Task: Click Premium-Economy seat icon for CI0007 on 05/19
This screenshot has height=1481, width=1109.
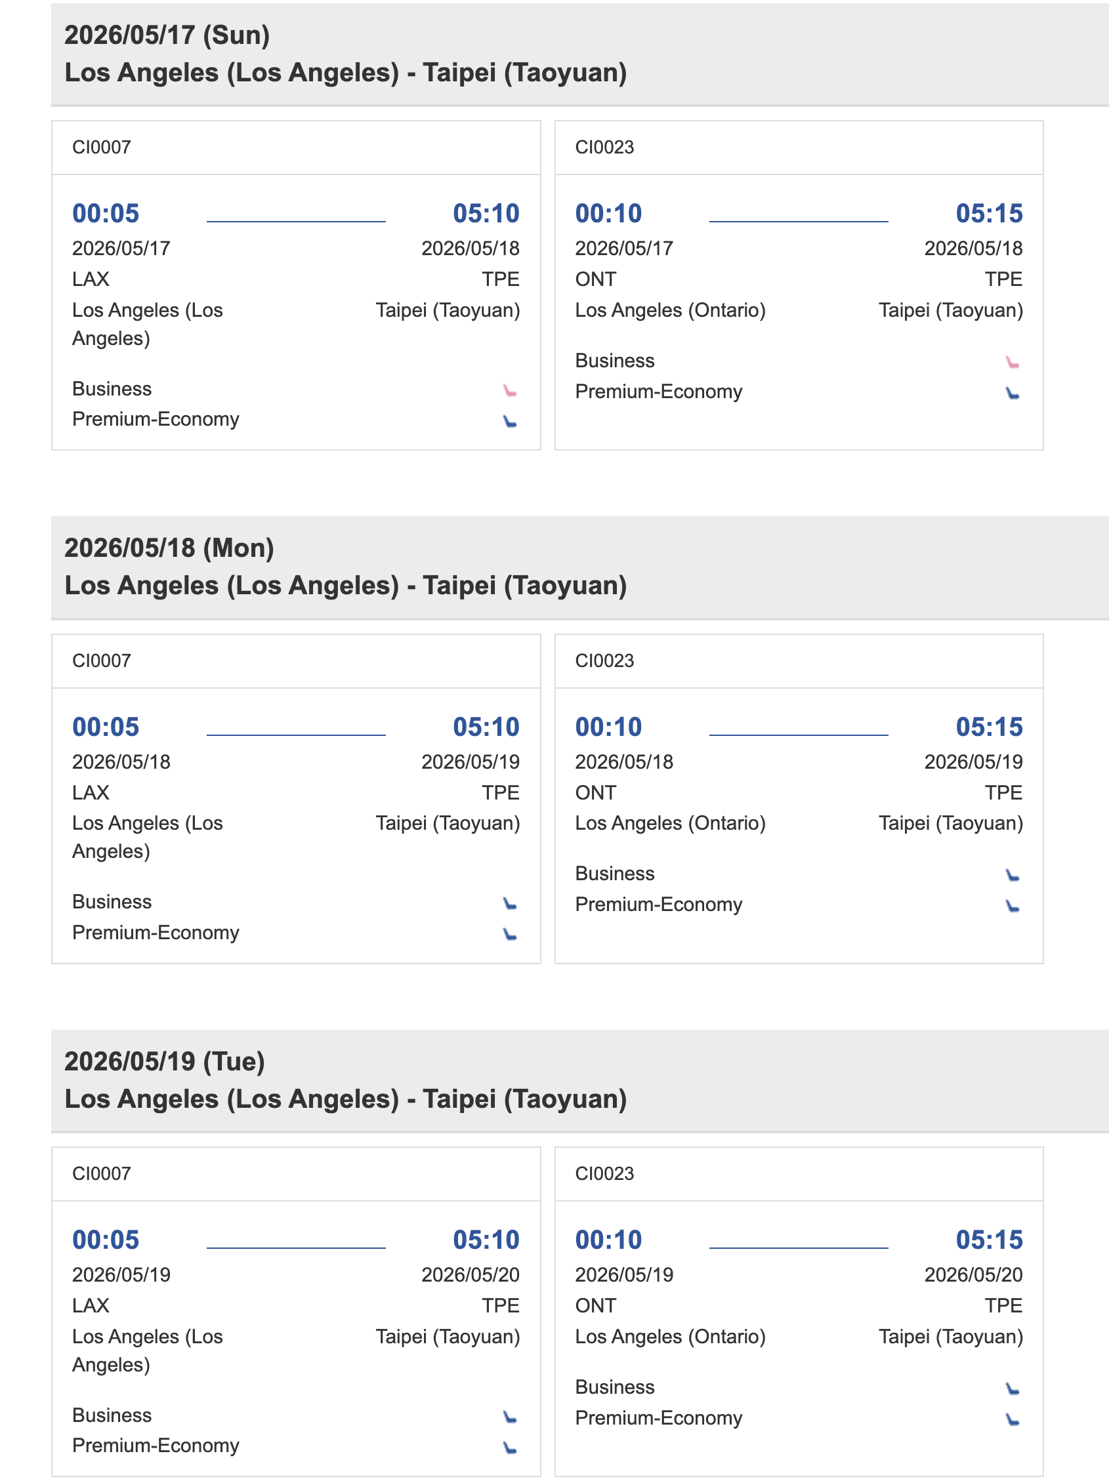Action: pos(511,1448)
